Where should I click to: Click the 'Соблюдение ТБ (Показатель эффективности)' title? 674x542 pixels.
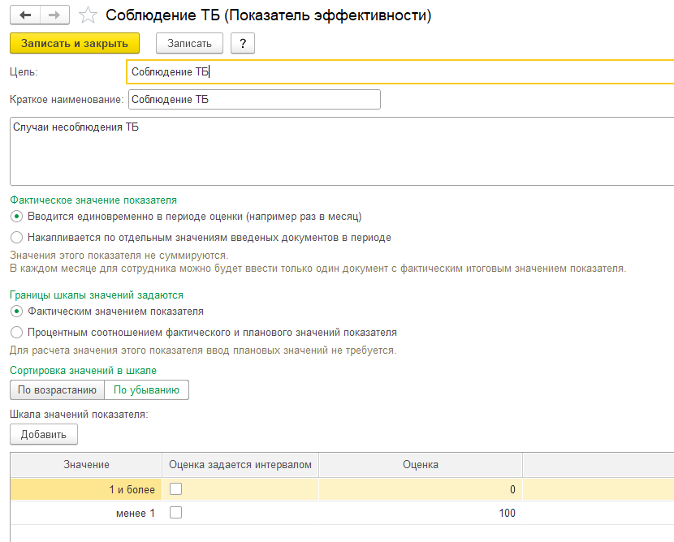coord(269,15)
